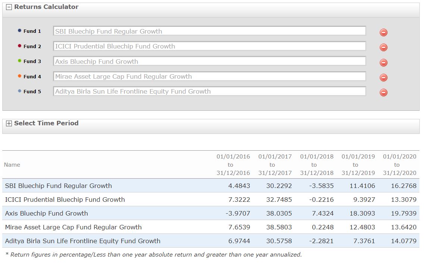This screenshot has width=425, height=273.
Task: Collapse the Returns Calculator panel
Action: [x=9, y=7]
